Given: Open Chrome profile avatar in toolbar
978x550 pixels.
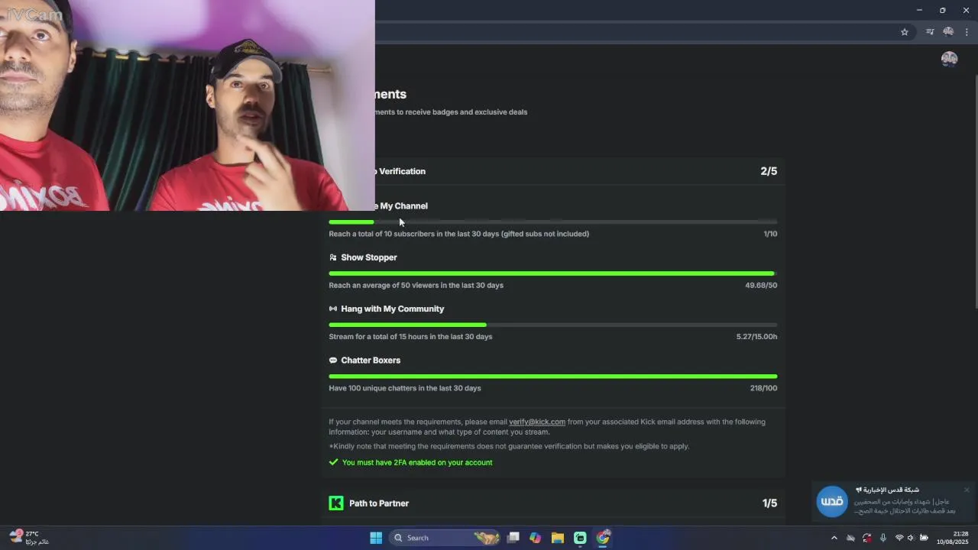Looking at the screenshot, I should 948,32.
